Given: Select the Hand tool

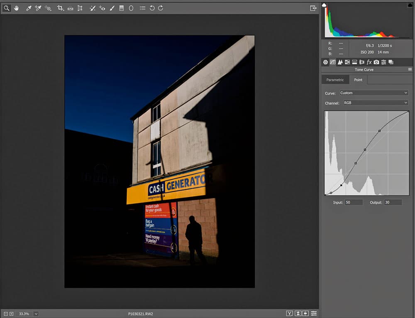Looking at the screenshot, I should pyautogui.click(x=17, y=8).
